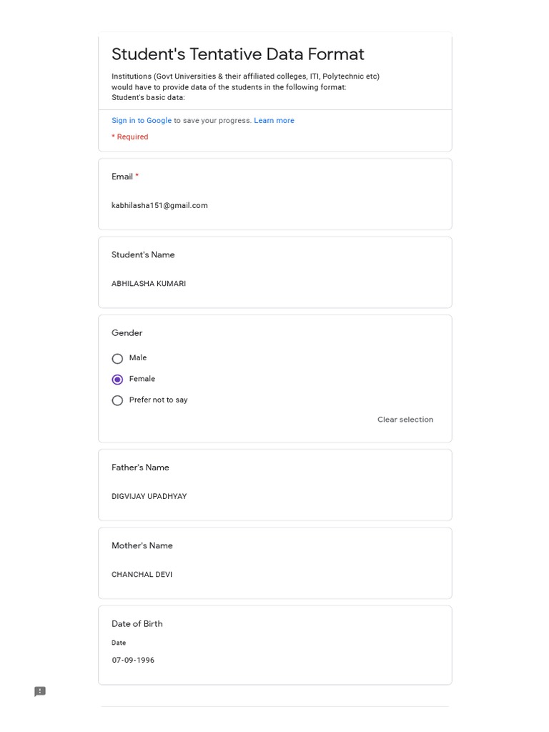The image size is (549, 732).
Task: Click the form description paragraph
Action: 246,86
